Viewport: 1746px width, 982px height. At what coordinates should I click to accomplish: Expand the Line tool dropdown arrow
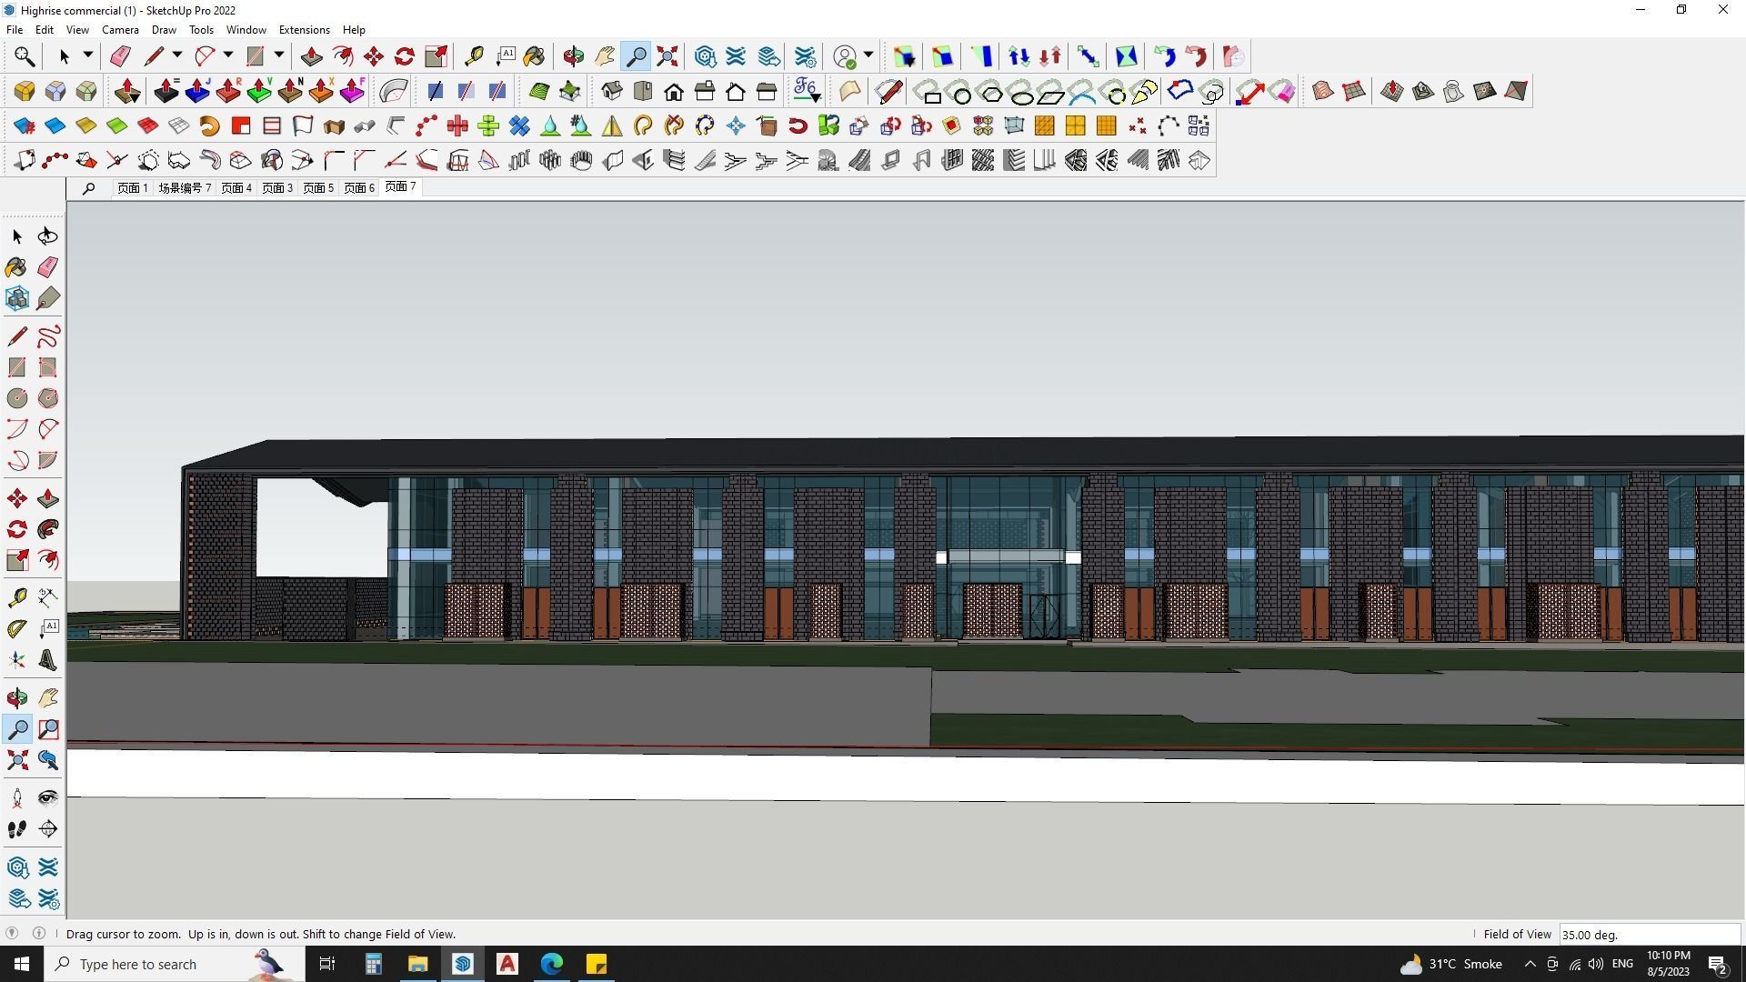[x=177, y=55]
